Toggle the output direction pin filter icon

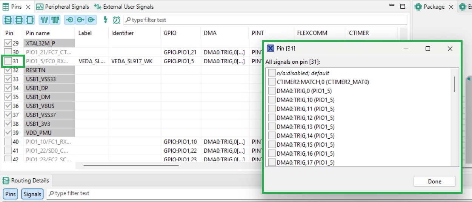(x=80, y=20)
